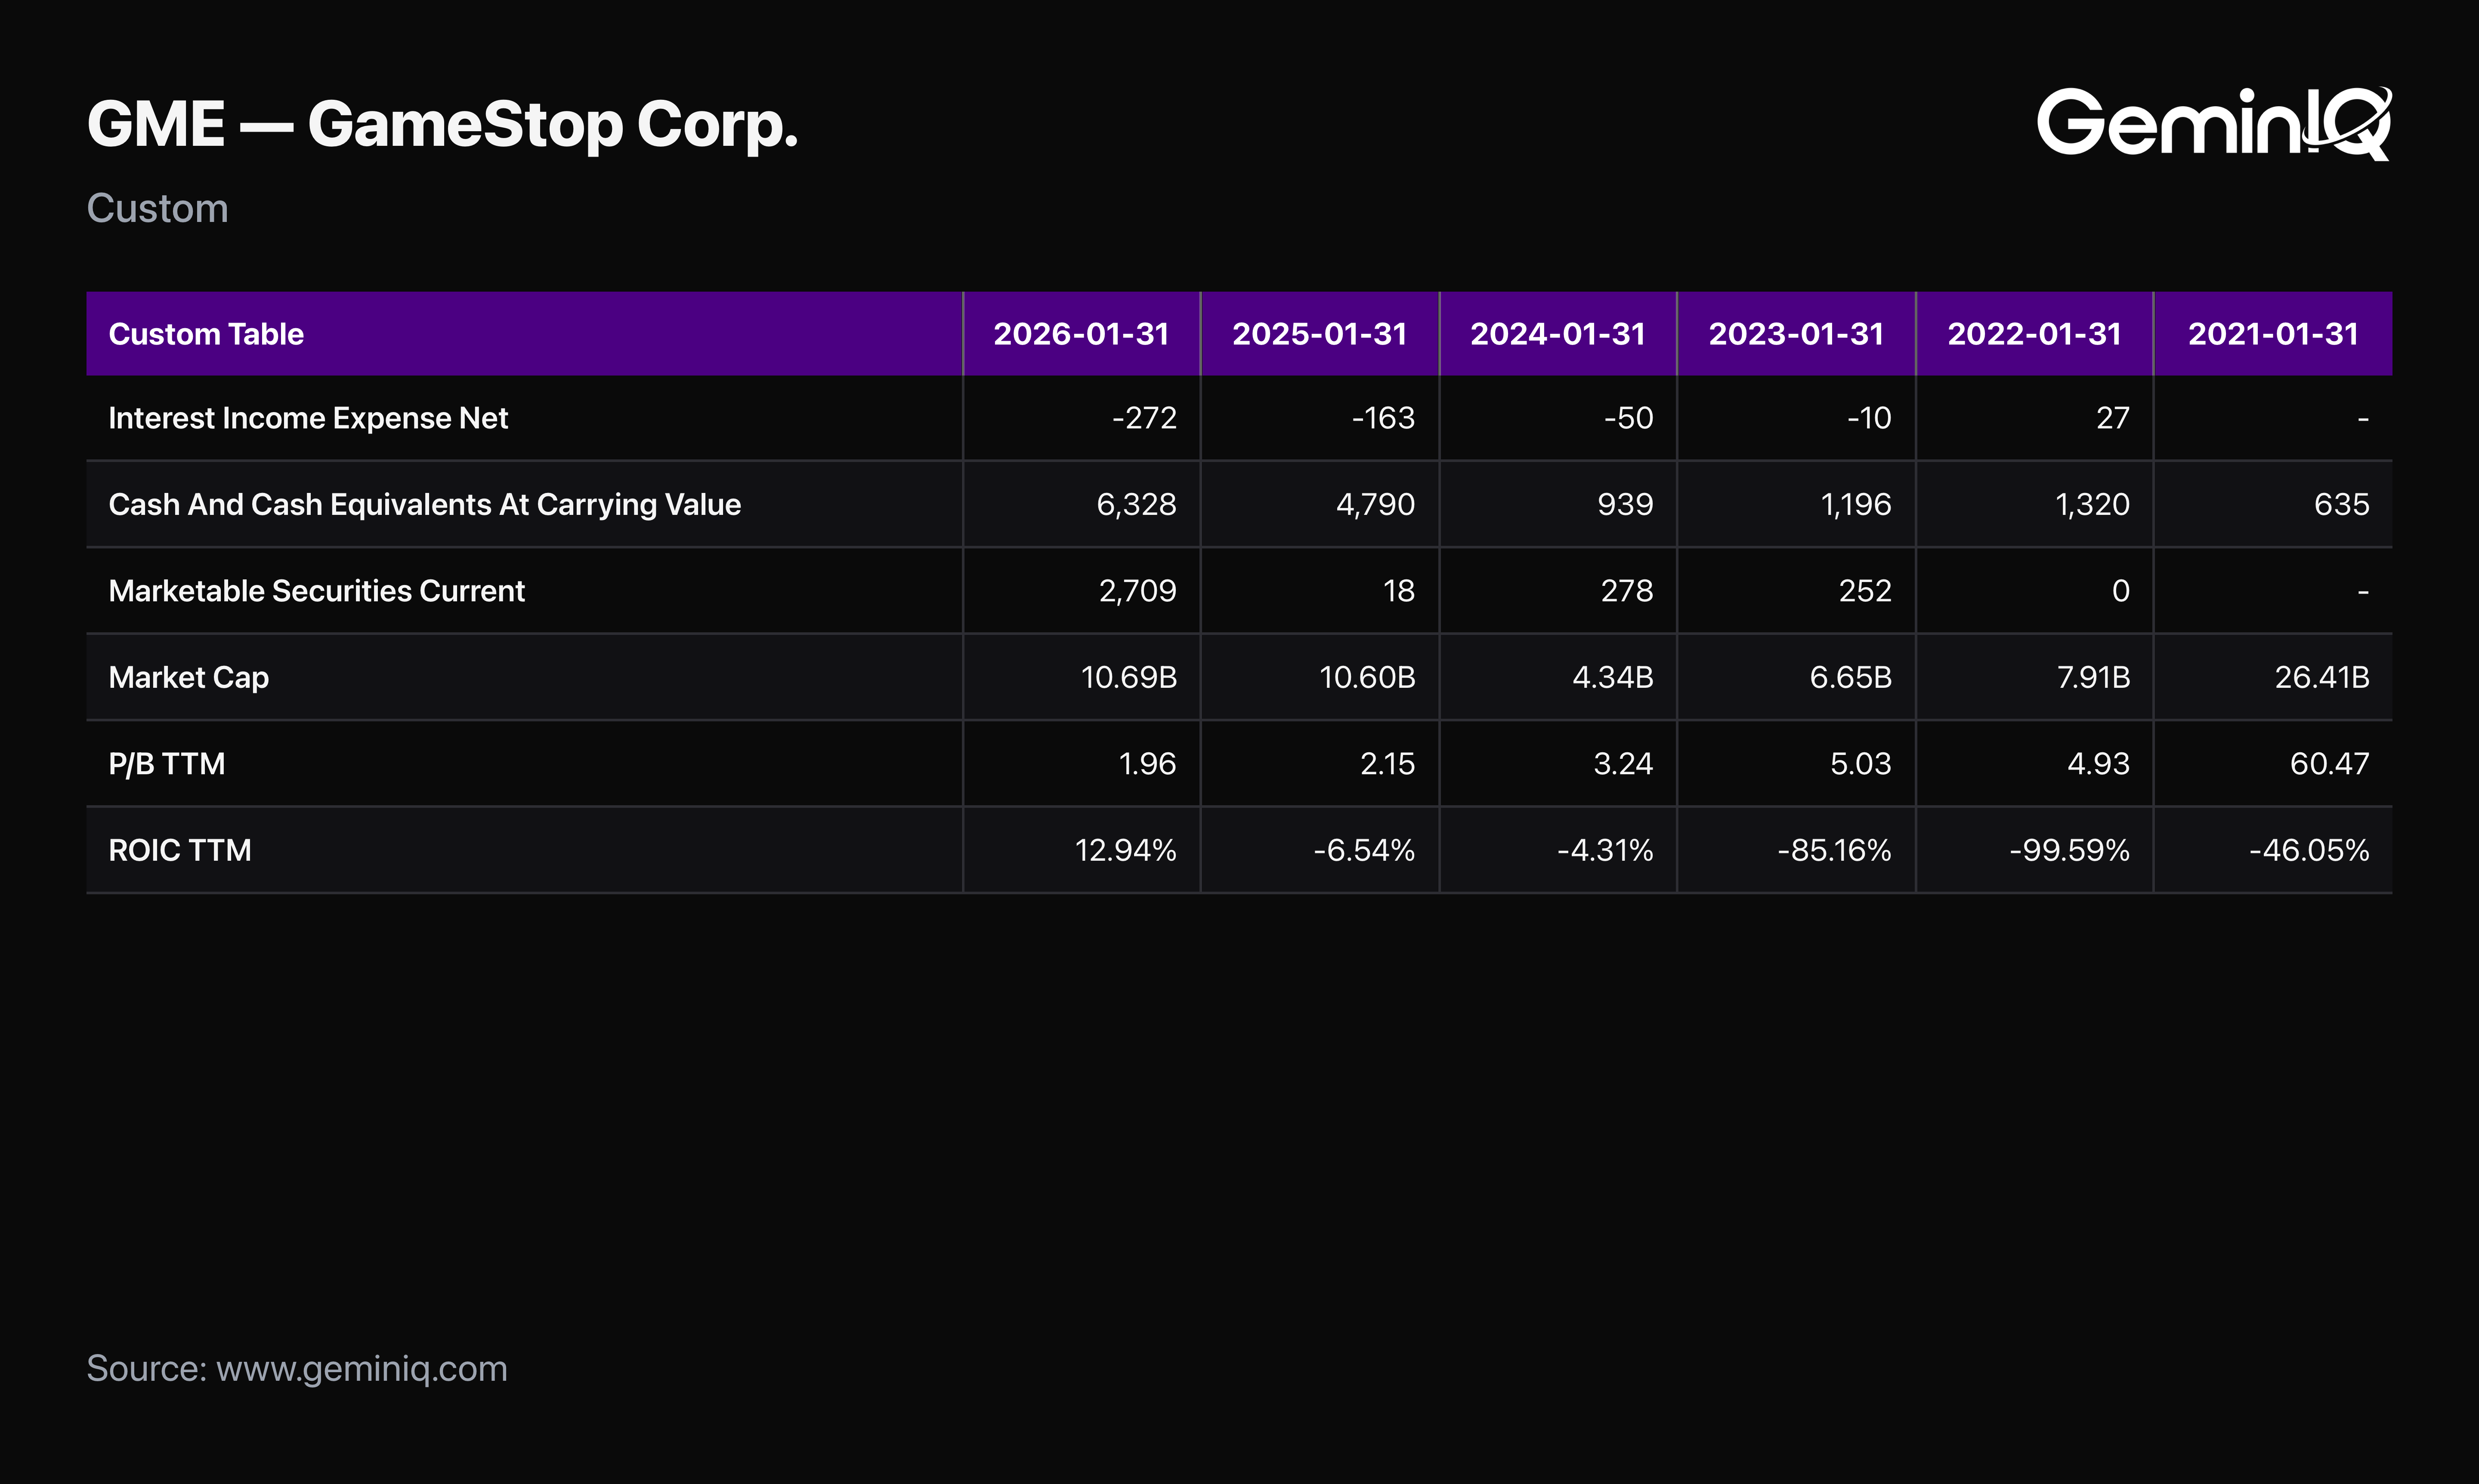Select the -10 interest income value
Screen dimensions: 2479x1484
point(1870,418)
